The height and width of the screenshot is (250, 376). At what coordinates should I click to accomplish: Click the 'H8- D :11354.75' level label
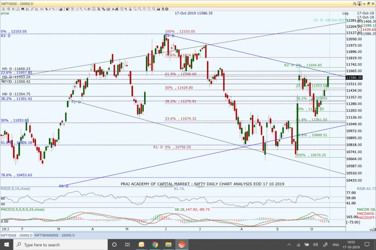(x=16, y=94)
